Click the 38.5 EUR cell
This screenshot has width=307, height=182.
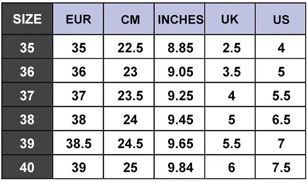click(79, 143)
